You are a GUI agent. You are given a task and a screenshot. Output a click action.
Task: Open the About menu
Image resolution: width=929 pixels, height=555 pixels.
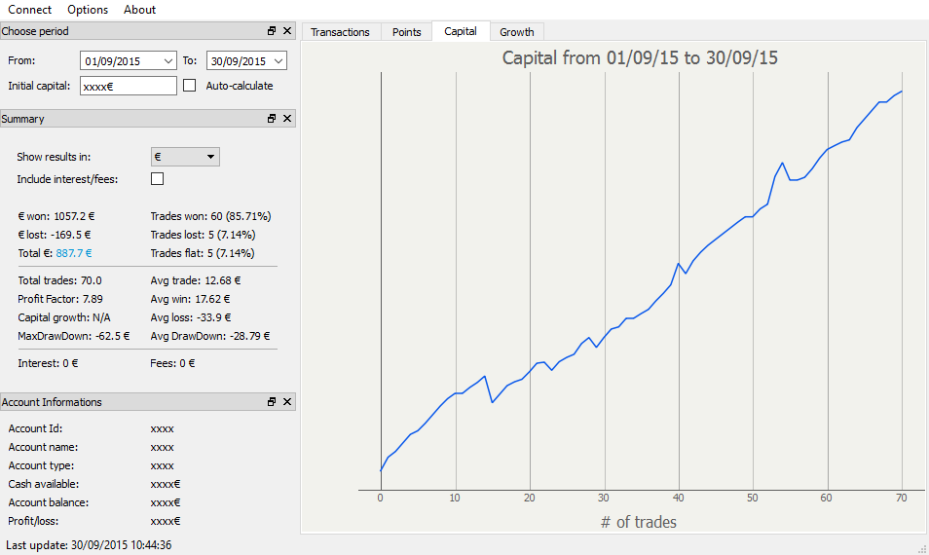(x=140, y=10)
